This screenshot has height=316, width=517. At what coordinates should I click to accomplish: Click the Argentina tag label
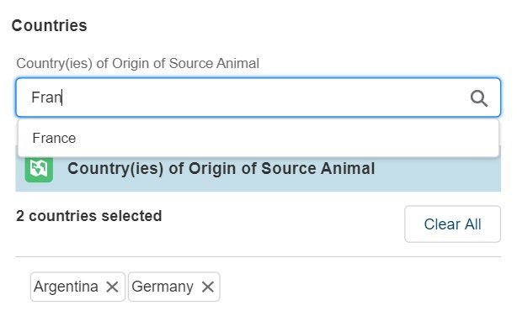coord(66,287)
